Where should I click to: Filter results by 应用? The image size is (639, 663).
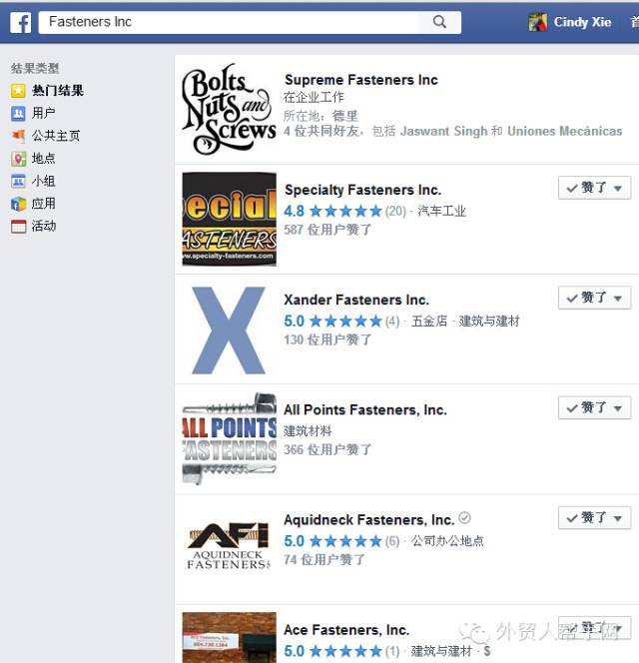click(x=44, y=204)
